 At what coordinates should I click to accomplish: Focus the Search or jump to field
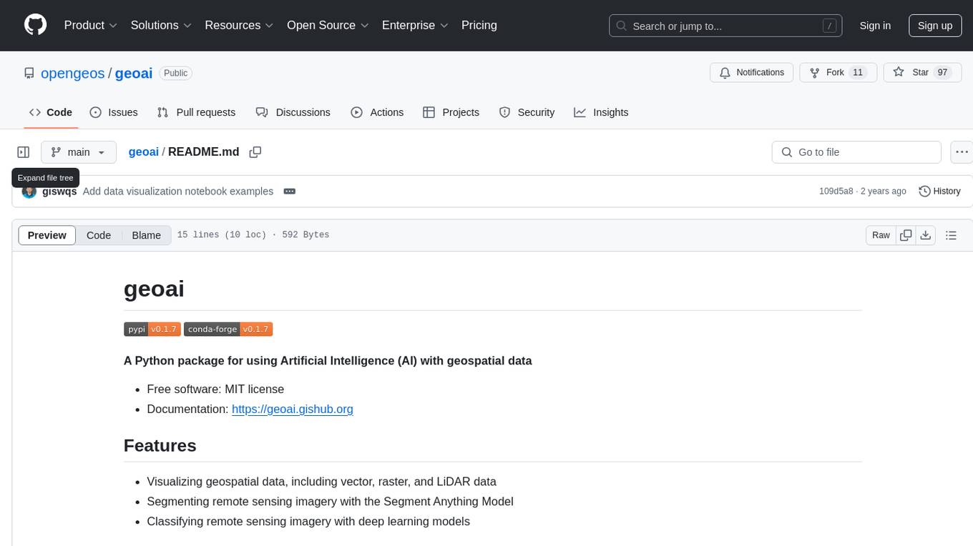click(x=725, y=26)
